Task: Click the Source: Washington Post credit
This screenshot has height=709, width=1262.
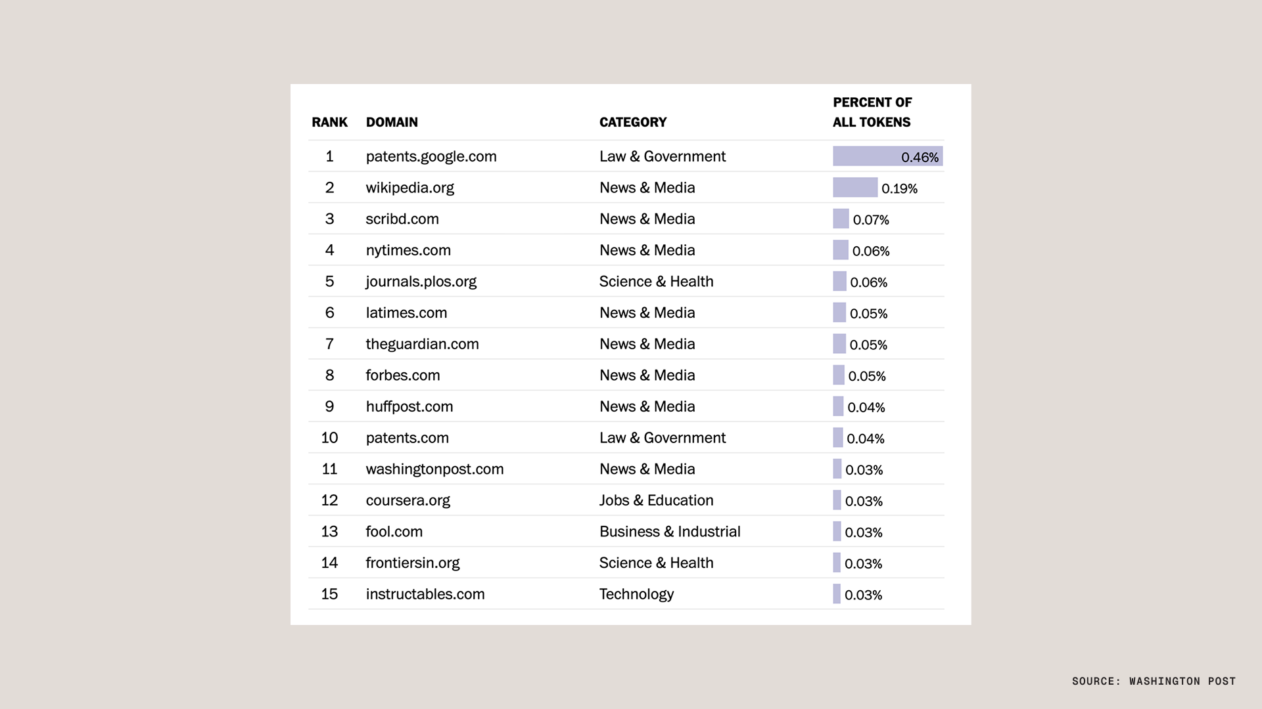Action: pos(1154,681)
